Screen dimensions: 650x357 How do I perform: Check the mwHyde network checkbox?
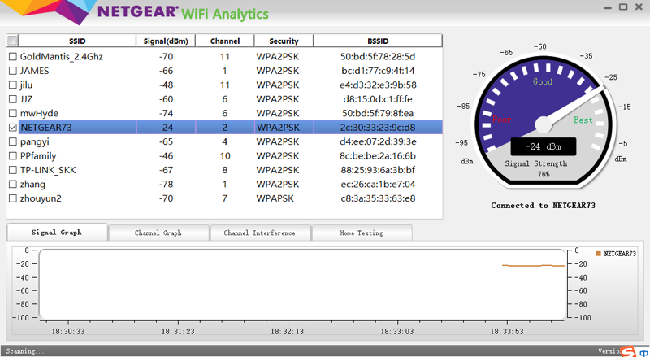pyautogui.click(x=13, y=113)
